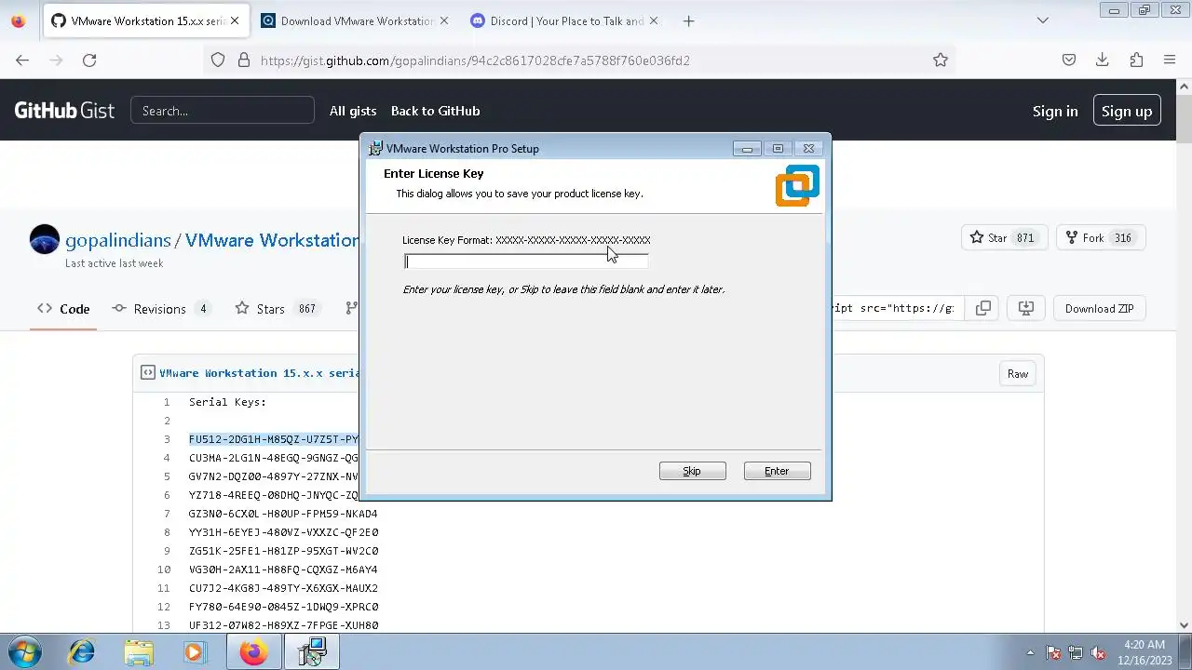The image size is (1192, 670).
Task: Click the VMware installer taskbar icon
Action: pos(312,651)
